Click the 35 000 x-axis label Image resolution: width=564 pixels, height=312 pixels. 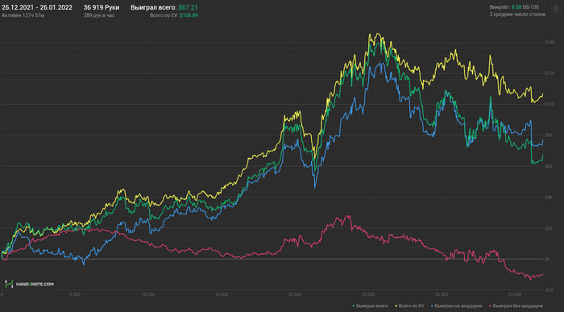click(514, 294)
